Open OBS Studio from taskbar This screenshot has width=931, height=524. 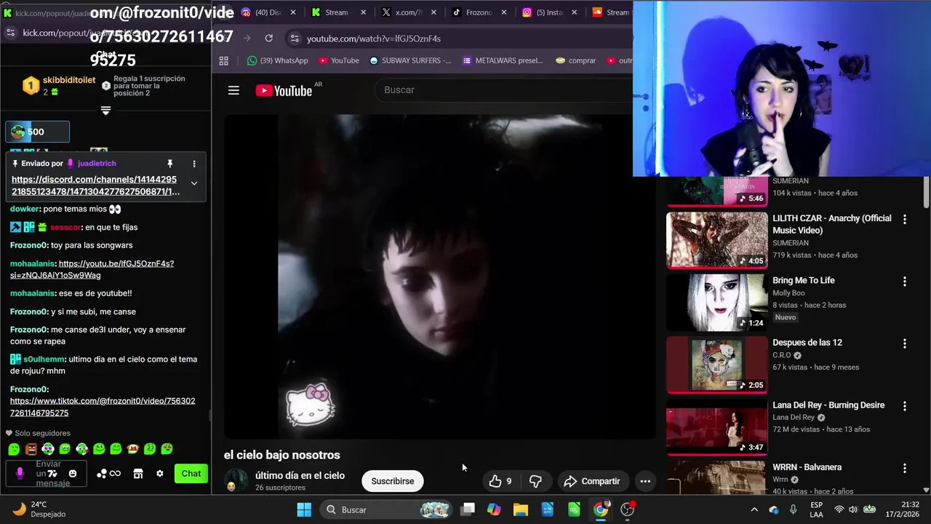(627, 509)
